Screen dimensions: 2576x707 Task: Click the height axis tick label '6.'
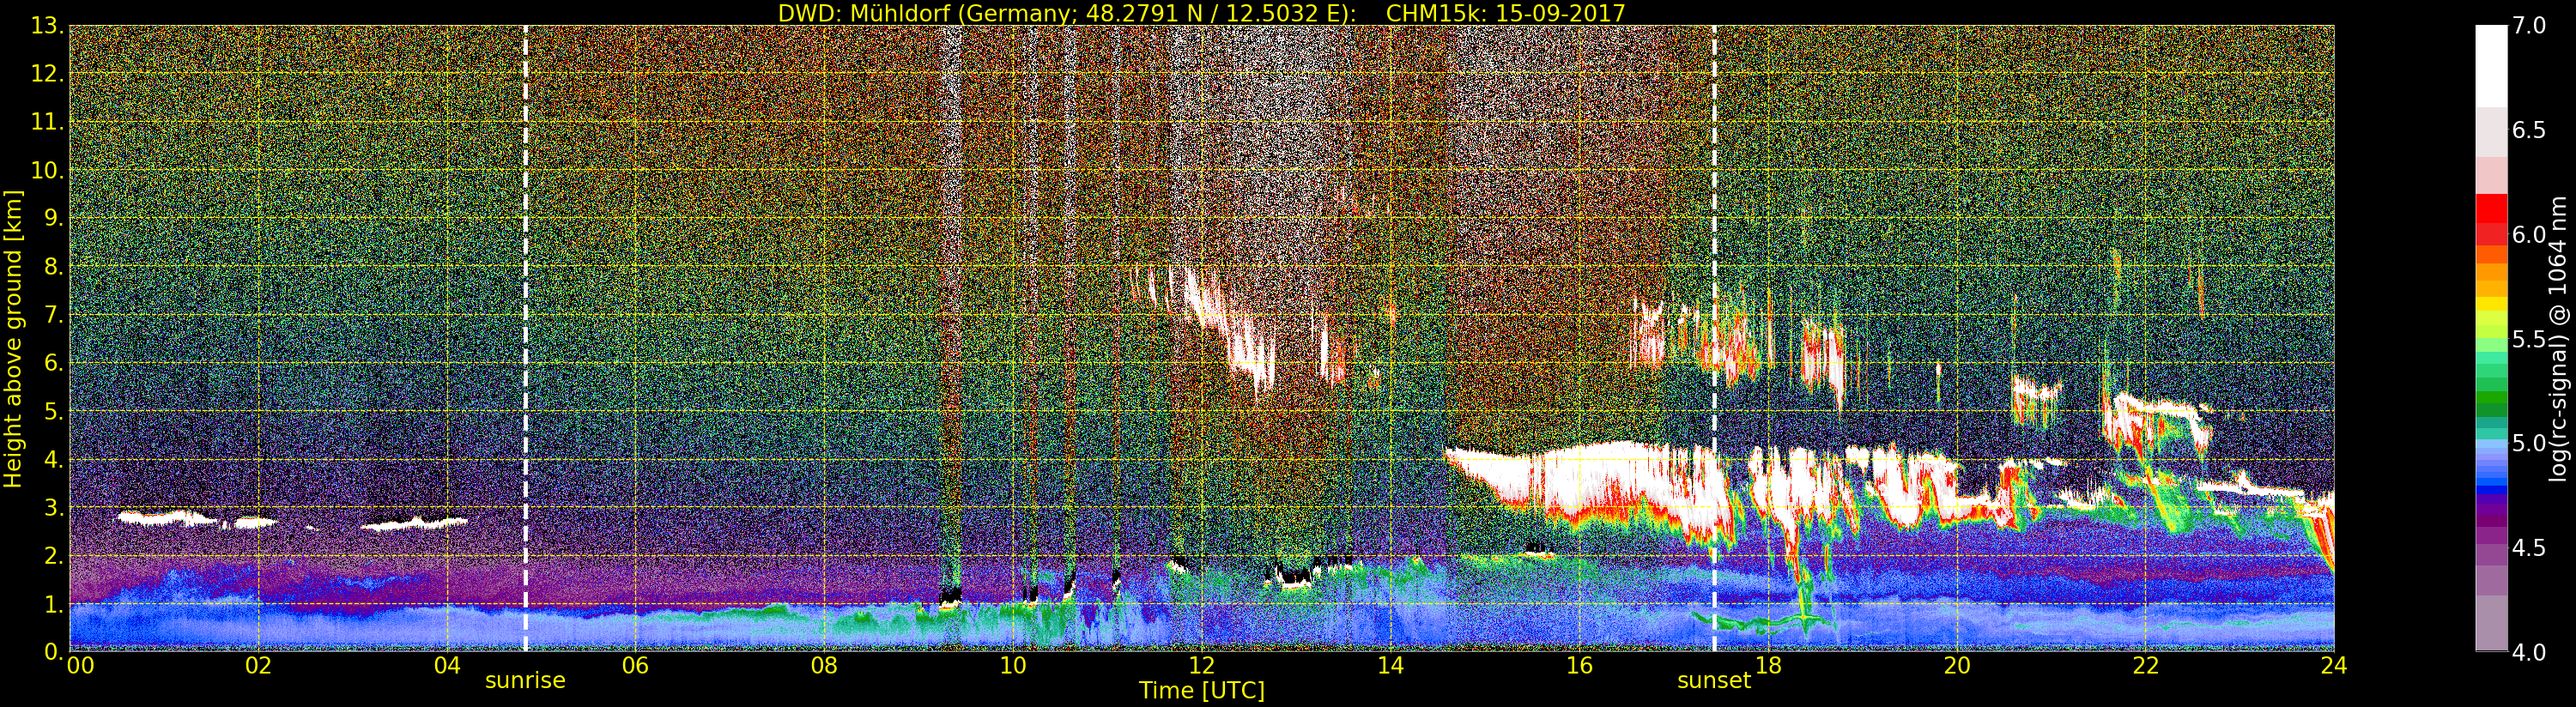[54, 363]
